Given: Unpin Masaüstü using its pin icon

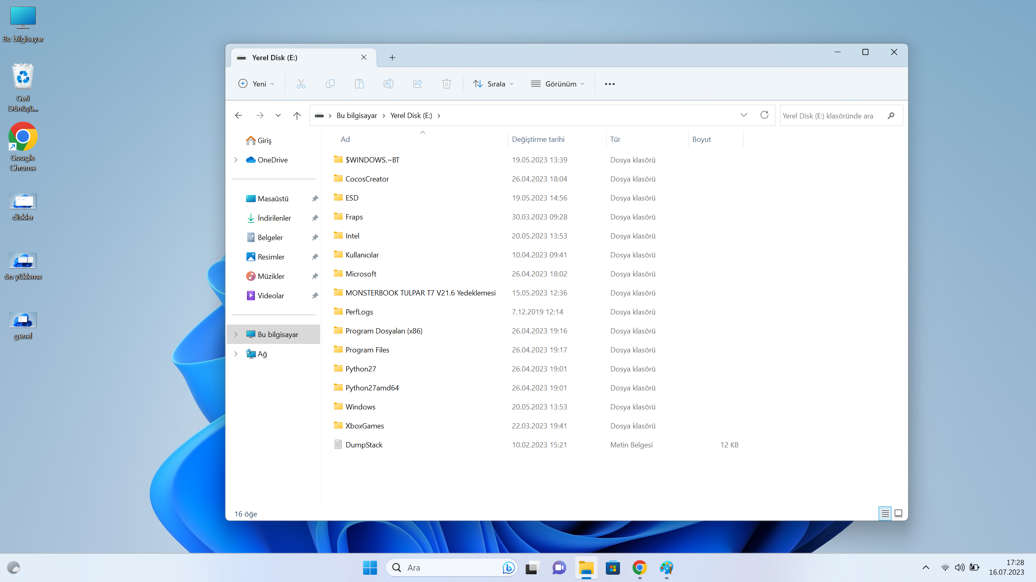Looking at the screenshot, I should (315, 198).
